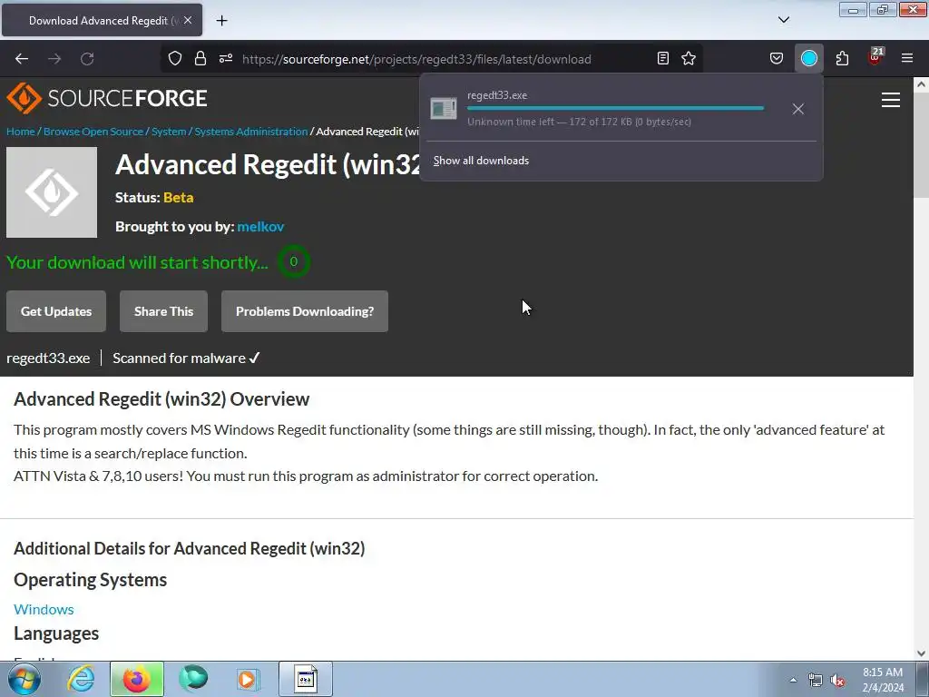
Task: Open the extensions puzzle icon
Action: coord(842,59)
